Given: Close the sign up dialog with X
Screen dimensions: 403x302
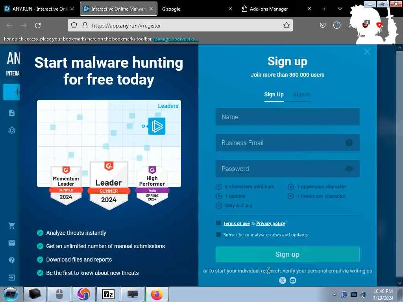Looking at the screenshot, I should [x=367, y=52].
